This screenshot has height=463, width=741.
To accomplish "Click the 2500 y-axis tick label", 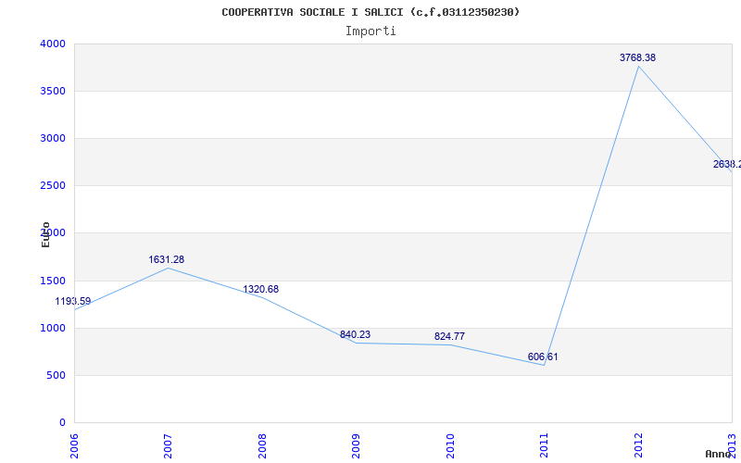I will pos(53,186).
